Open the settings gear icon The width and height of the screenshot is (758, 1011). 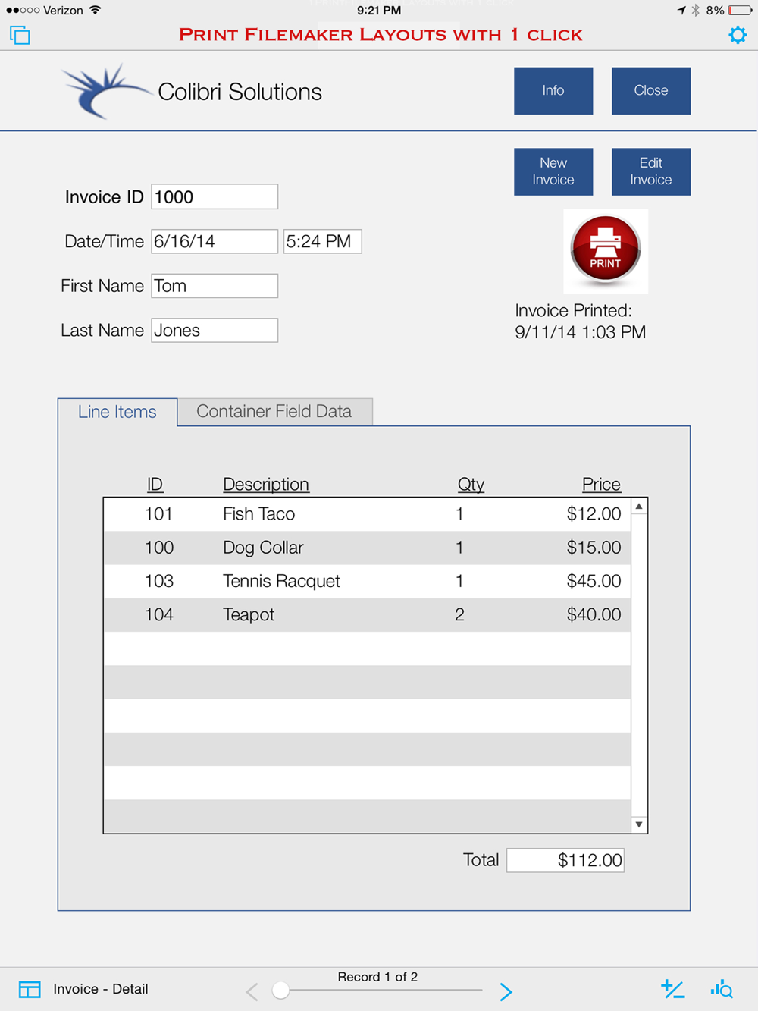click(738, 35)
